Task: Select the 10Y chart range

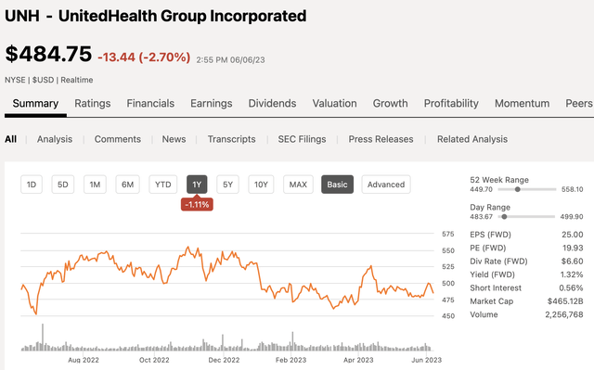Action: pyautogui.click(x=261, y=185)
